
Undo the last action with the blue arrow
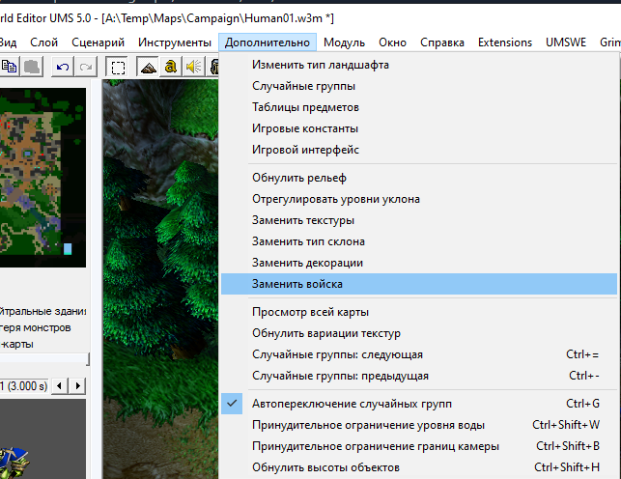[63, 67]
